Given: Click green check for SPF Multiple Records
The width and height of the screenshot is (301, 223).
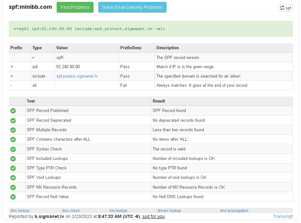Looking at the screenshot, I should point(13,130).
